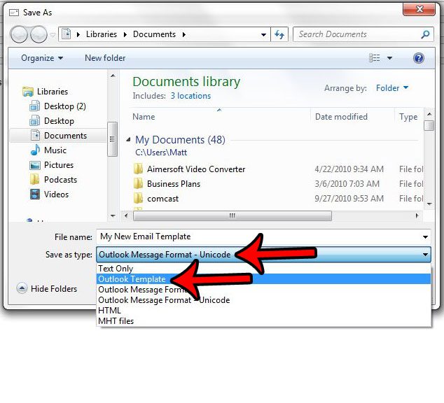This screenshot has width=444, height=403.
Task: Select Desktop (2) library in navigation pane
Action: click(65, 106)
